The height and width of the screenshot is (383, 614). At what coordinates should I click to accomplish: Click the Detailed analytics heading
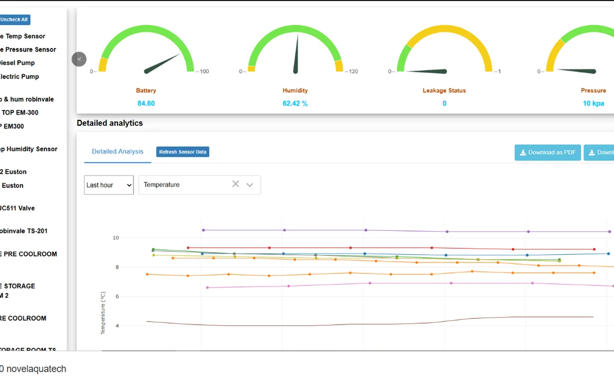click(109, 123)
